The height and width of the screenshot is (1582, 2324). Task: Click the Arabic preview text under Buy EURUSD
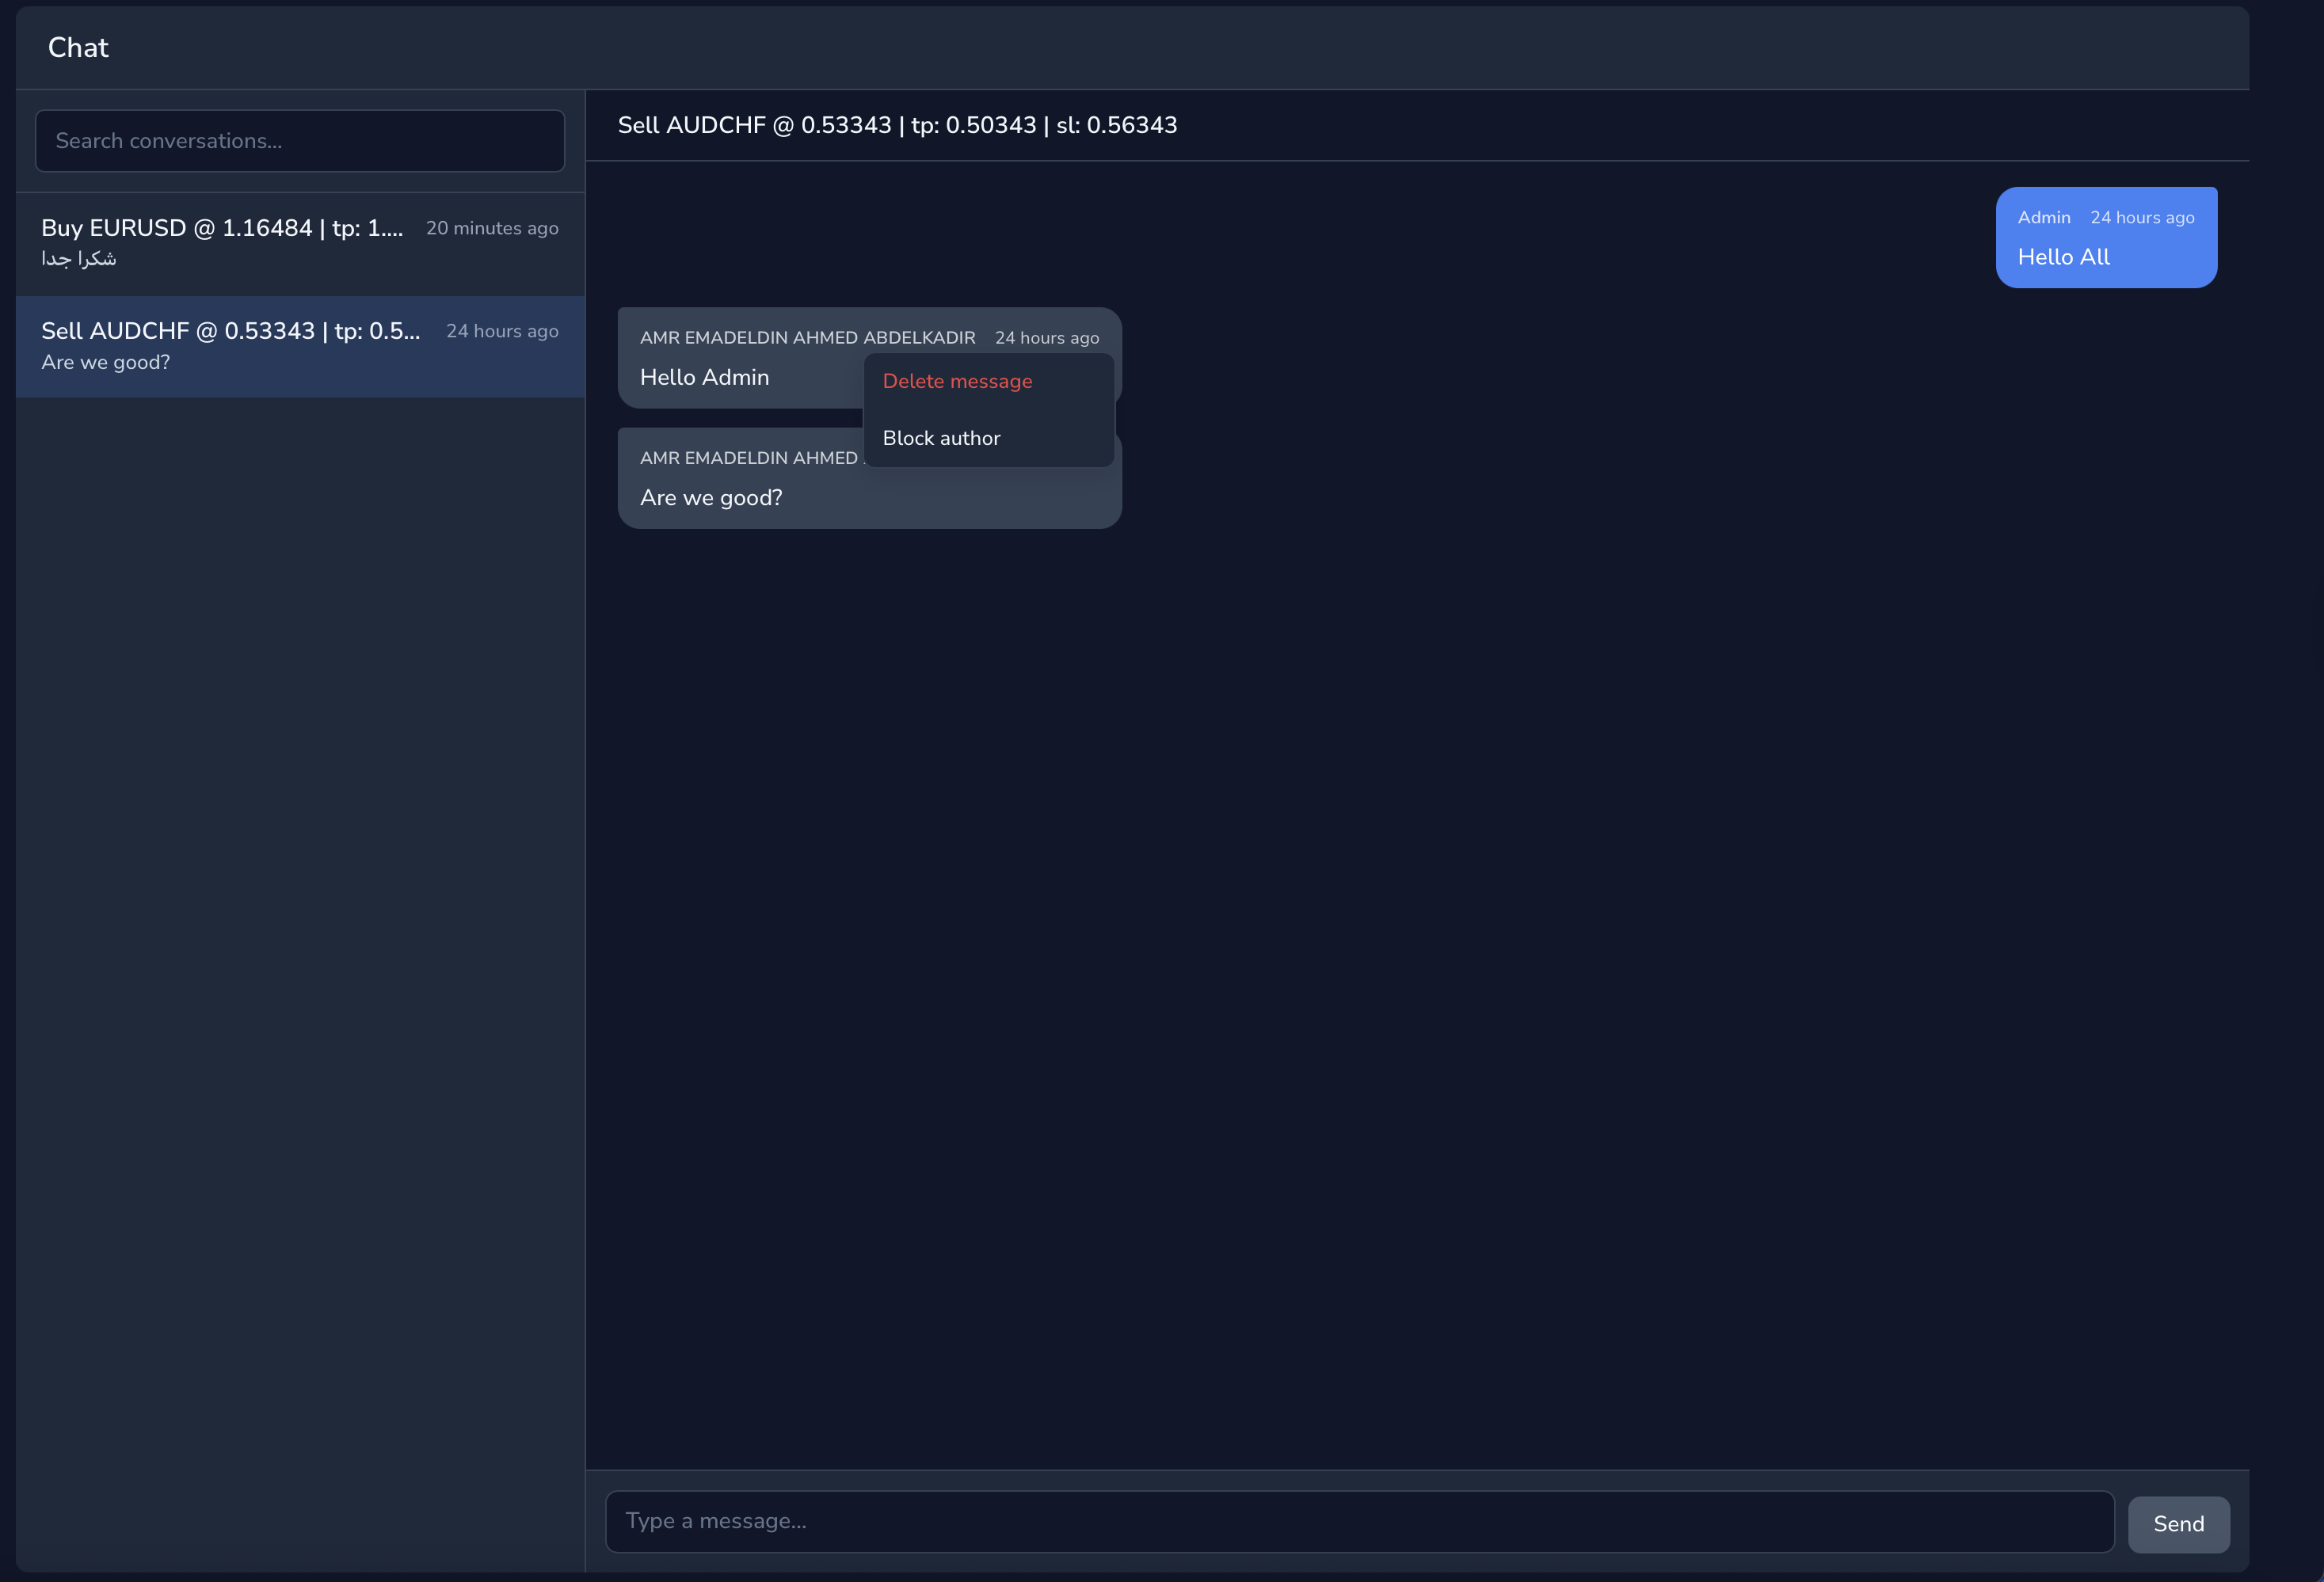coord(78,259)
